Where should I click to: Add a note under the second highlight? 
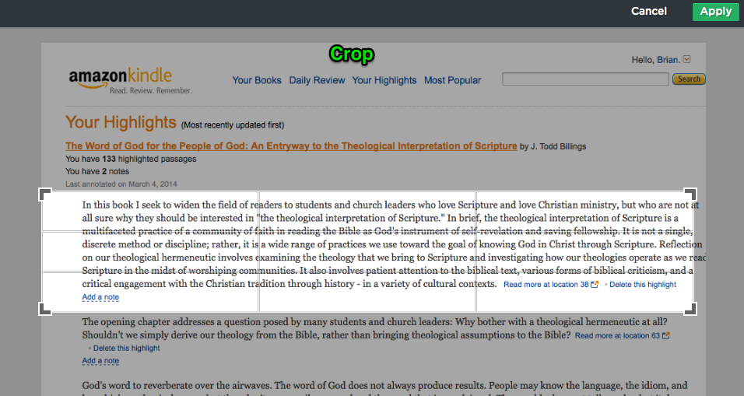100,360
